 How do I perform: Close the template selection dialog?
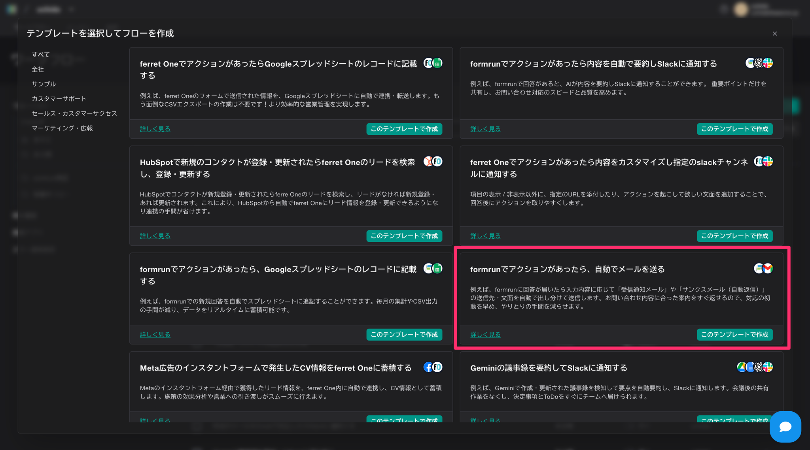pos(774,34)
